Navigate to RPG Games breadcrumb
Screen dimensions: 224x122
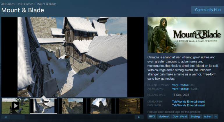click(x=26, y=4)
